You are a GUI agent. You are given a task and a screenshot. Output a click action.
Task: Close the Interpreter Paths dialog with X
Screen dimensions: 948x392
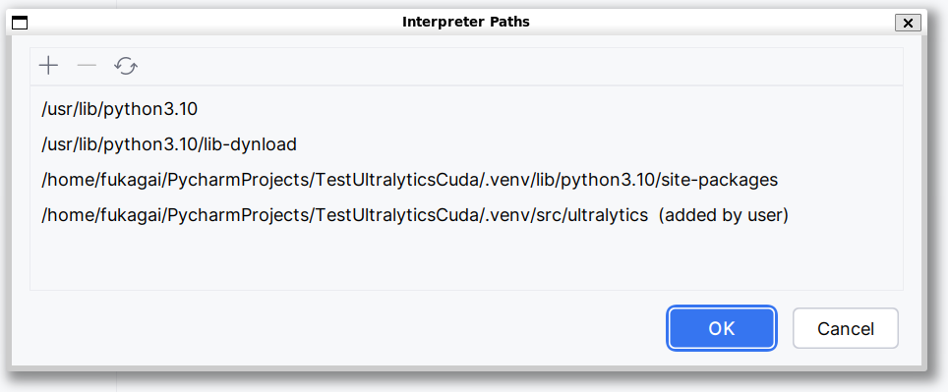(x=908, y=23)
